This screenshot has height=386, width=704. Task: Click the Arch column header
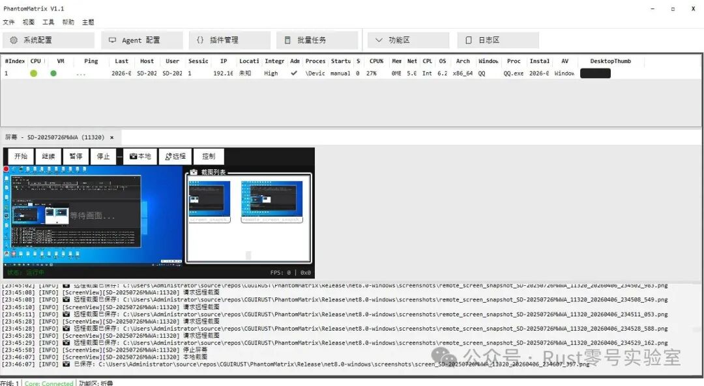pyautogui.click(x=463, y=61)
